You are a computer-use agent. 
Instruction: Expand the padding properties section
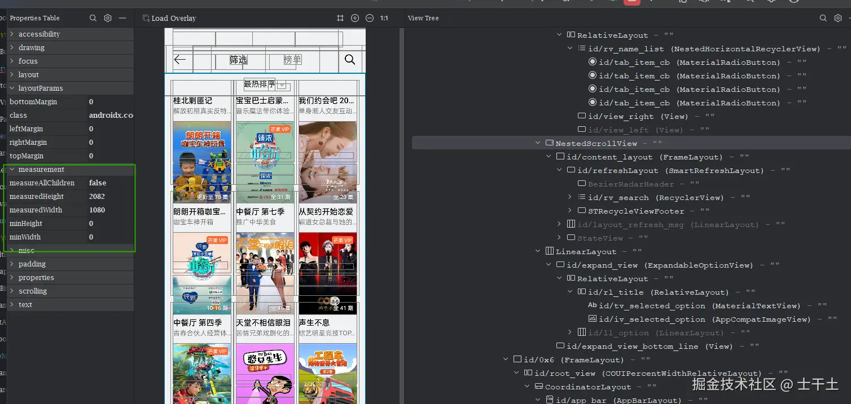pyautogui.click(x=12, y=264)
